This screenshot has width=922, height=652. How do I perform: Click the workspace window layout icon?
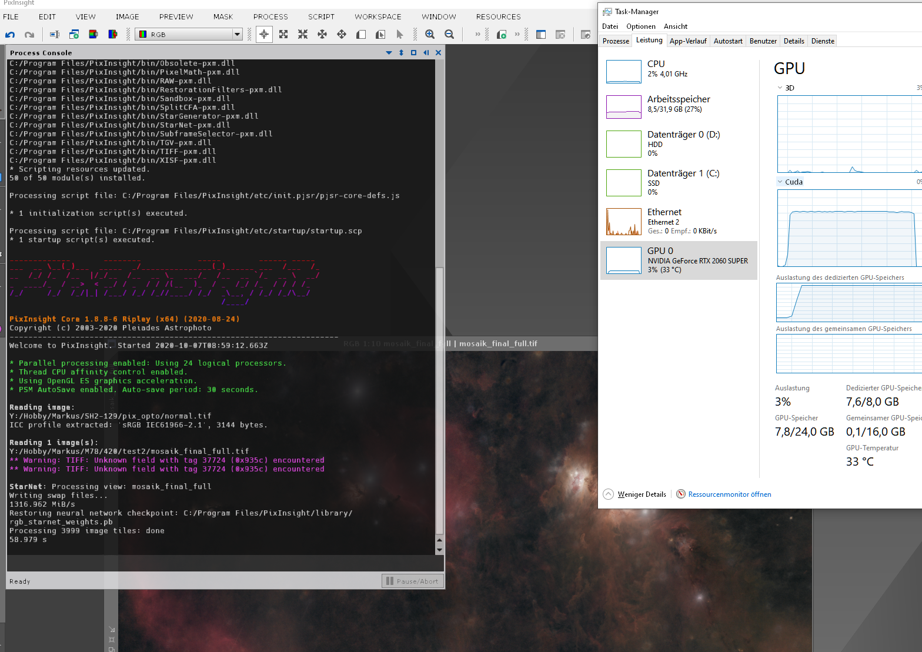[x=541, y=35]
